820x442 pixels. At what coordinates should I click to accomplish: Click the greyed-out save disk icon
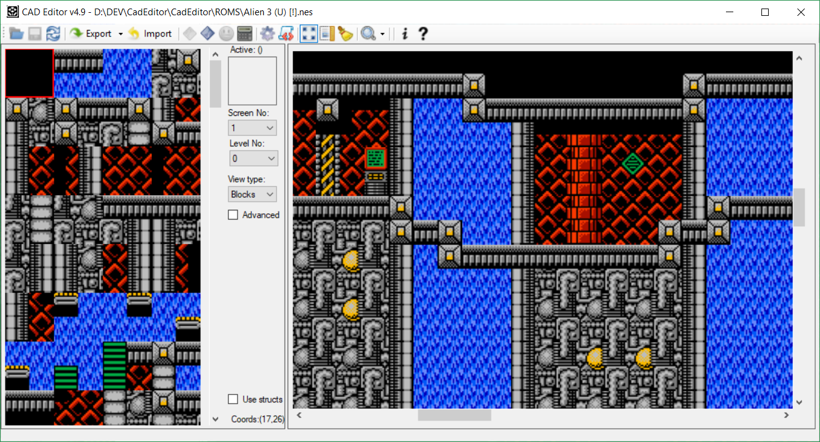tap(35, 34)
